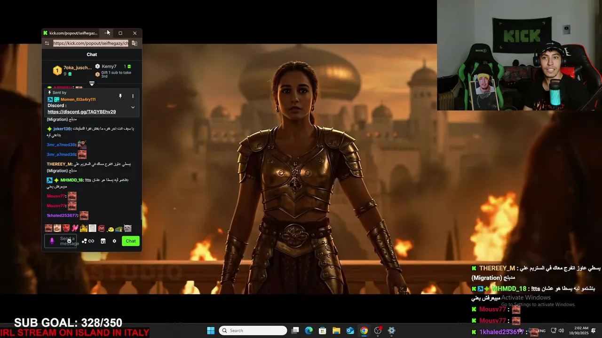Insert yellow flame character quick emote

point(84,228)
